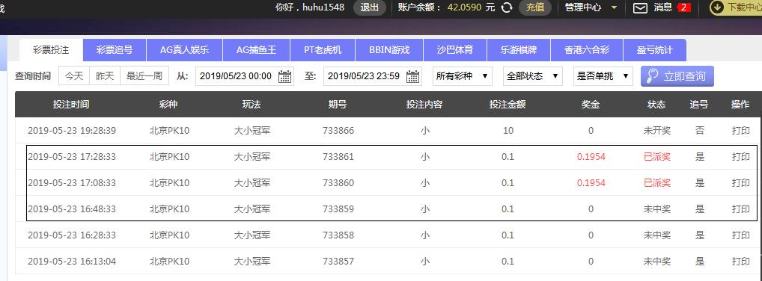Open the PT老虎机 tab
The width and height of the screenshot is (762, 281).
click(323, 50)
